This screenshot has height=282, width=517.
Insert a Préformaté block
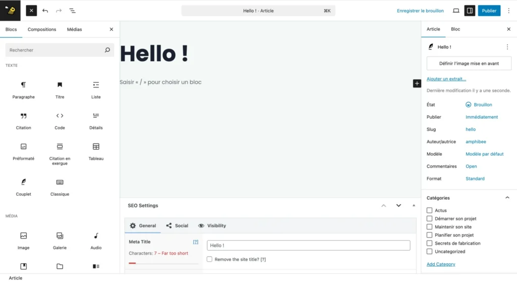pos(23,152)
